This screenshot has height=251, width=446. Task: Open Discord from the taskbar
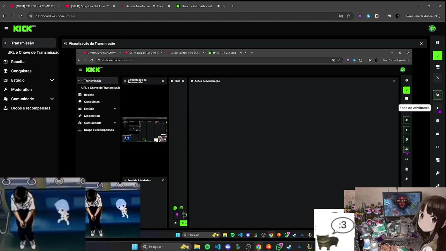click(228, 247)
